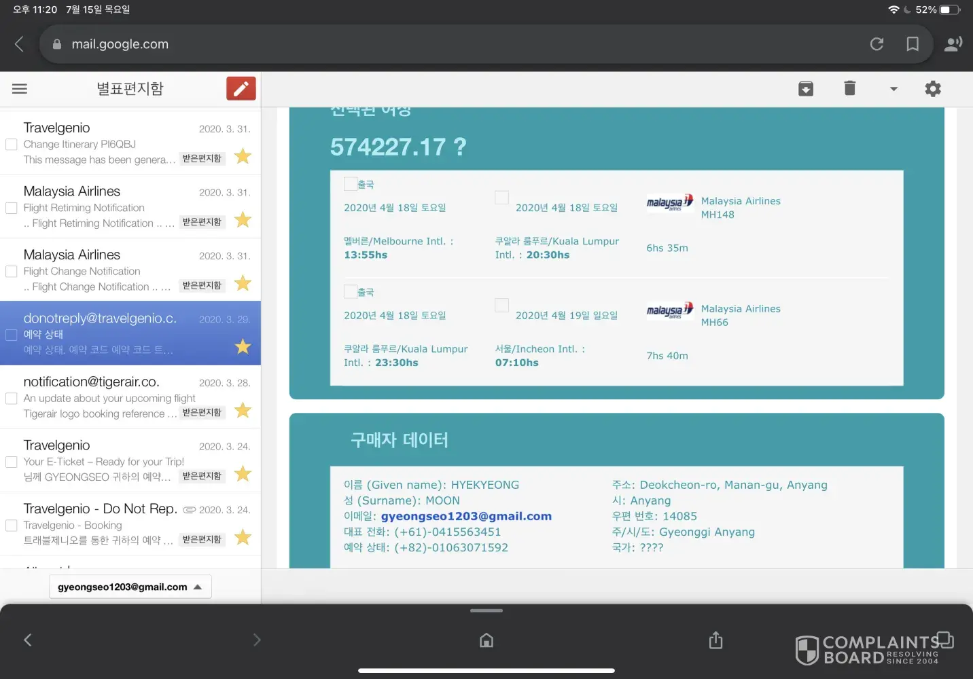Select checkbox for Travelgenio - Booking email
Image resolution: width=973 pixels, height=679 pixels.
[12, 526]
